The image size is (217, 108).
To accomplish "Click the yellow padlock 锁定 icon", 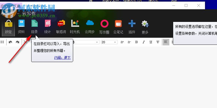I will (x=8, y=24).
